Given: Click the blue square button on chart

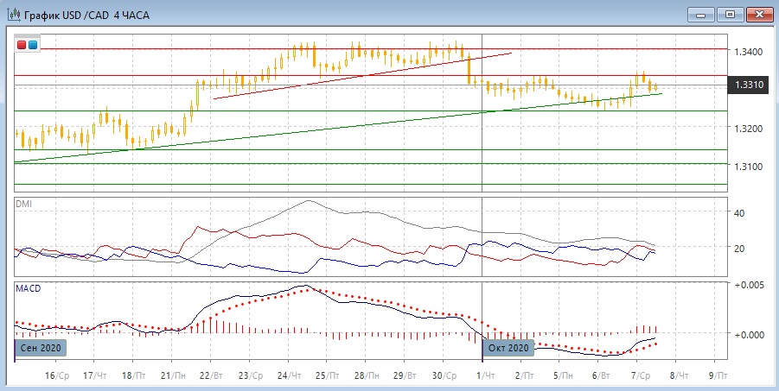Looking at the screenshot, I should pos(33,44).
